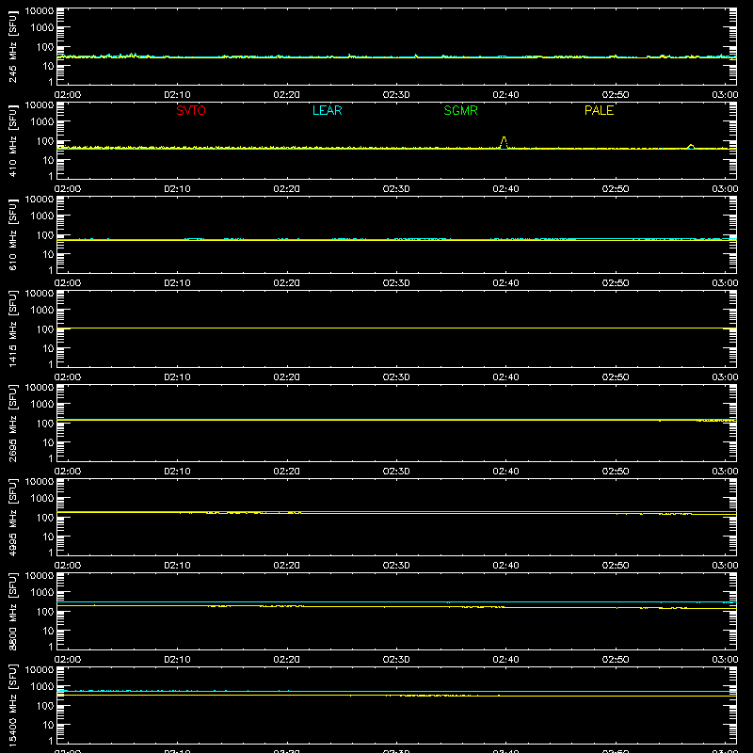Screen dimensions: 753x753
Task: Click the red SVTO legend label
Action: point(191,110)
